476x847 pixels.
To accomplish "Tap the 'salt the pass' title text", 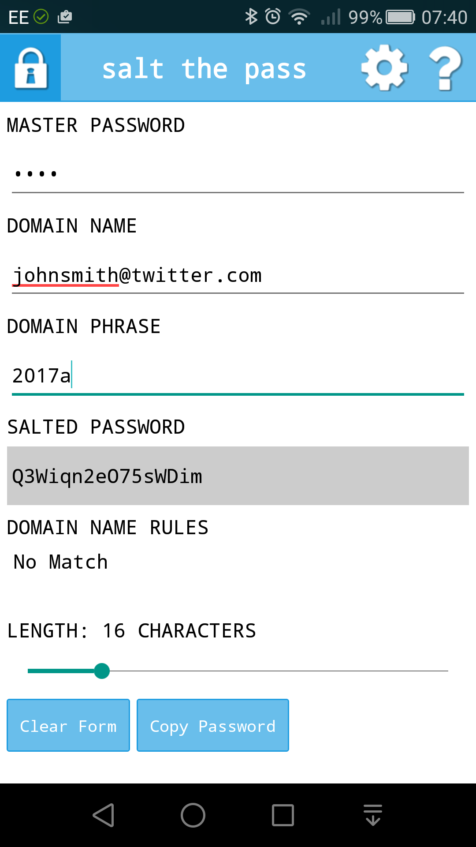I will point(204,69).
